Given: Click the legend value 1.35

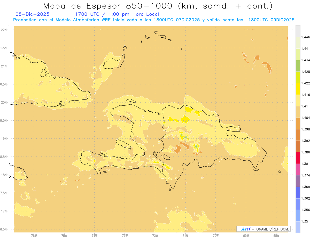Looking at the screenshot, I should pos(305,221).
